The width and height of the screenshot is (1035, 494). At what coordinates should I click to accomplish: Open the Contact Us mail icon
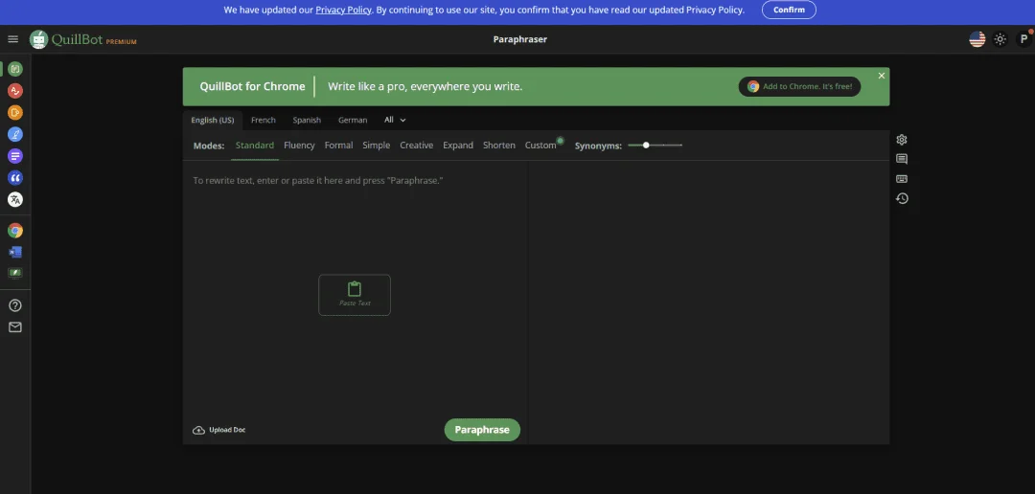tap(15, 327)
